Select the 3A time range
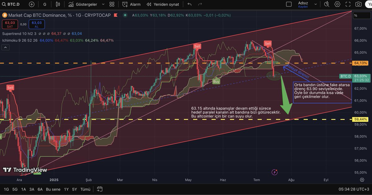Image resolution: width=372 pixels, height=195 pixels. click(32, 189)
